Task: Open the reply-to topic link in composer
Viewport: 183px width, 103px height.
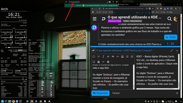Action: [x=124, y=50]
